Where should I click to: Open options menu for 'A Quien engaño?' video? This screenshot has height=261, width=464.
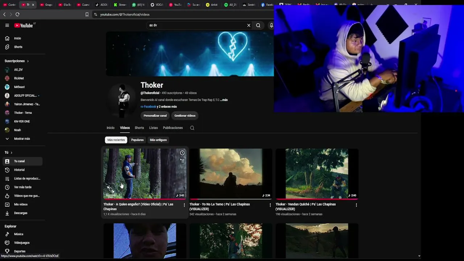184,205
